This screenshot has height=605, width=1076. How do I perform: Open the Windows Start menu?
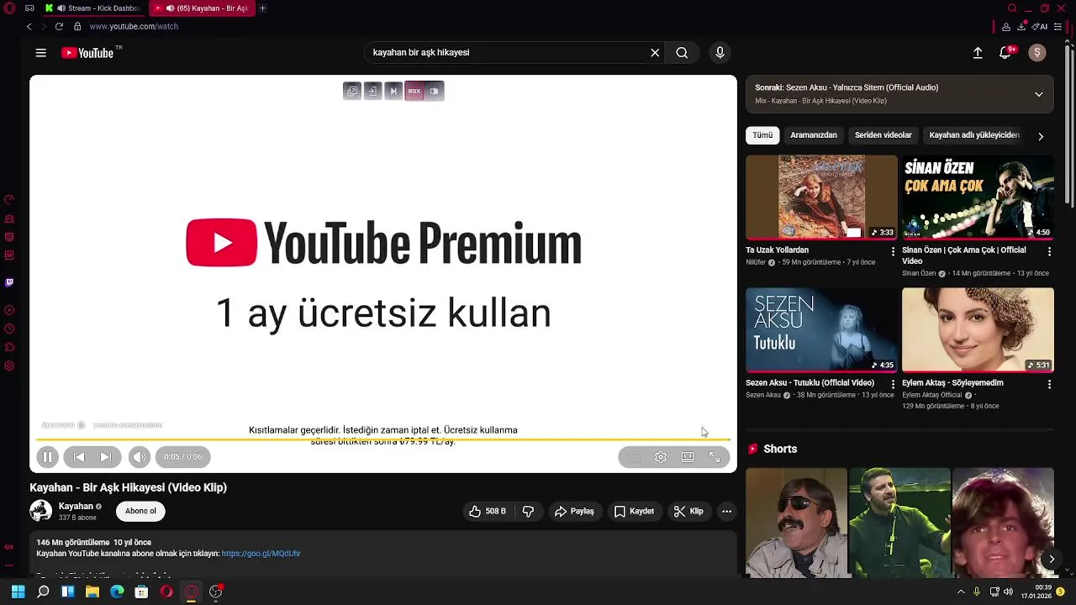point(18,592)
